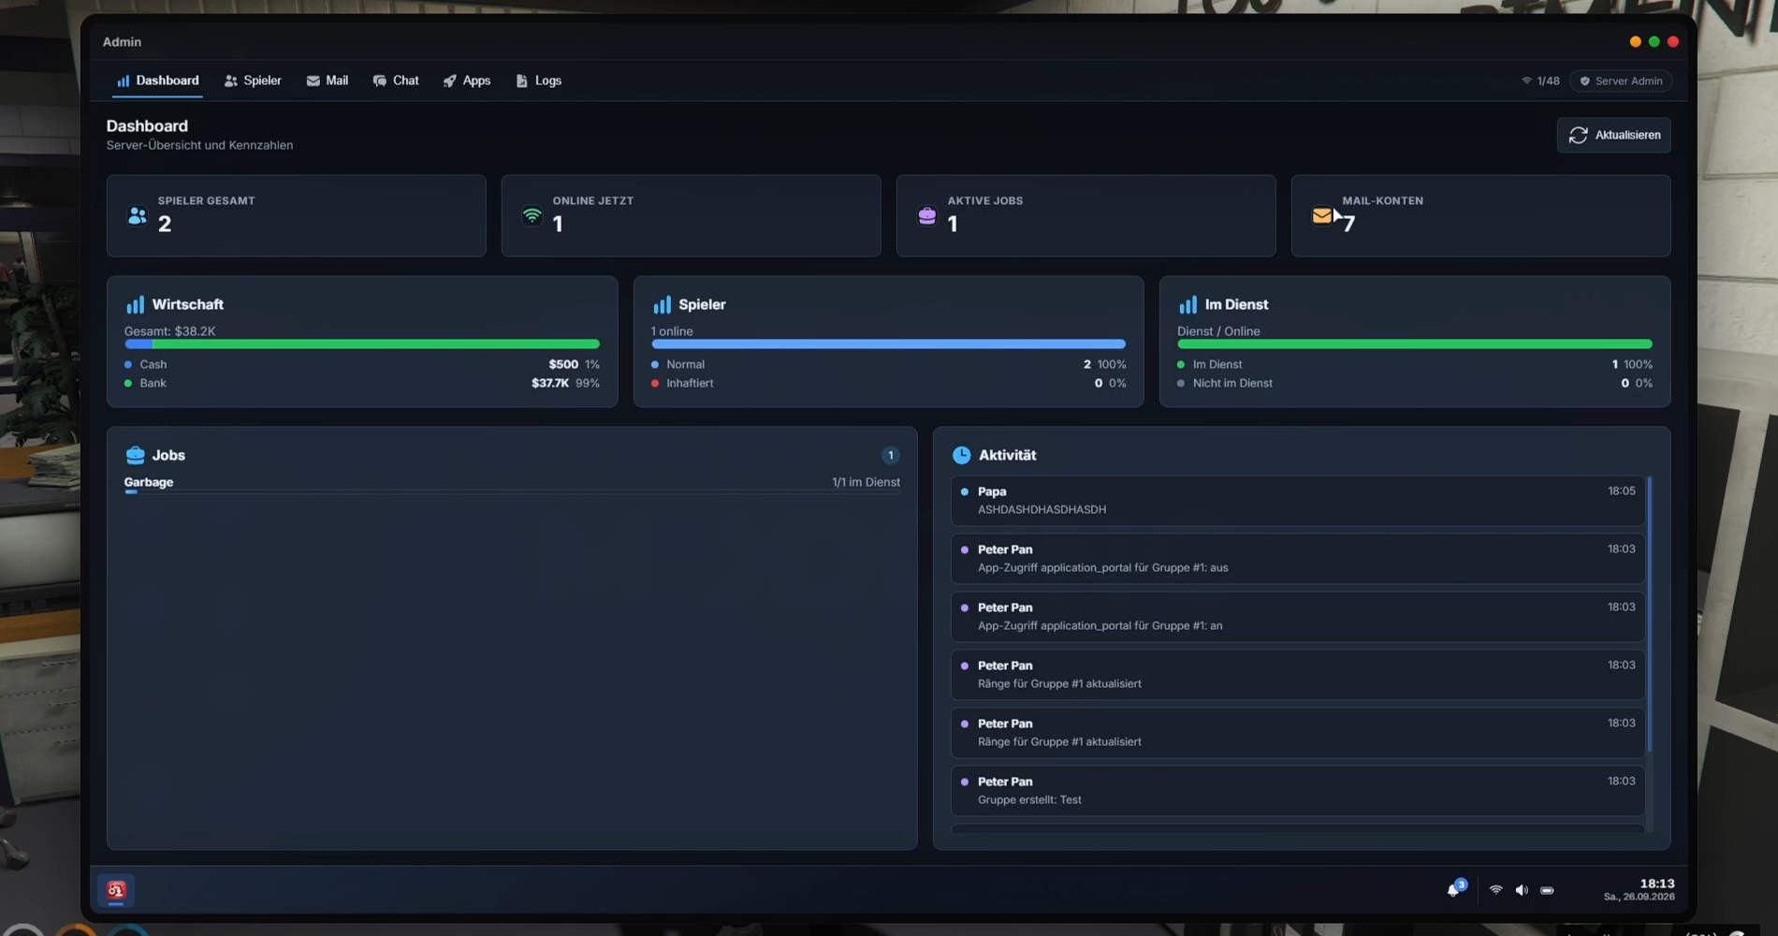The height and width of the screenshot is (936, 1778).
Task: Switch to the Mail tab
Action: tap(328, 80)
